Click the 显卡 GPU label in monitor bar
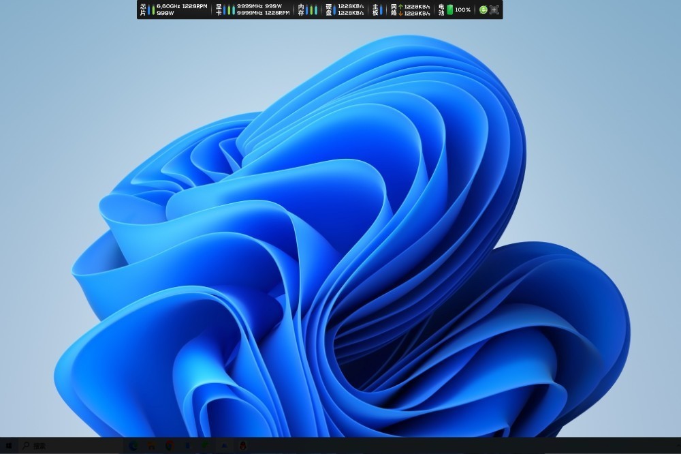681x454 pixels. pyautogui.click(x=219, y=10)
